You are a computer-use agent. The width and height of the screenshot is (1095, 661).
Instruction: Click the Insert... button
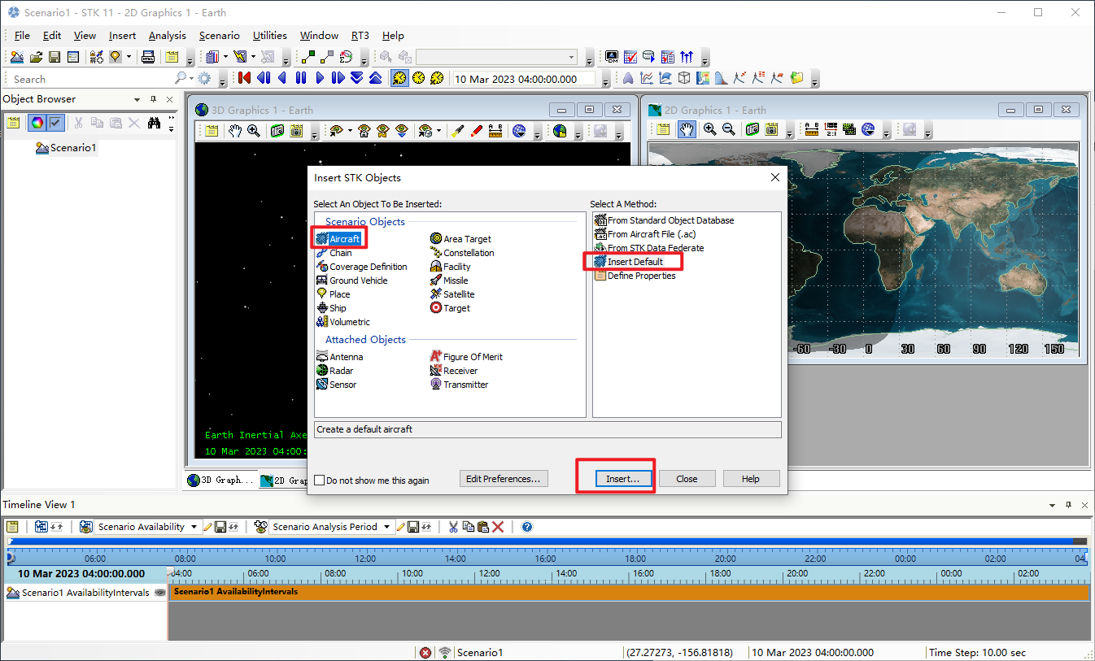point(623,479)
